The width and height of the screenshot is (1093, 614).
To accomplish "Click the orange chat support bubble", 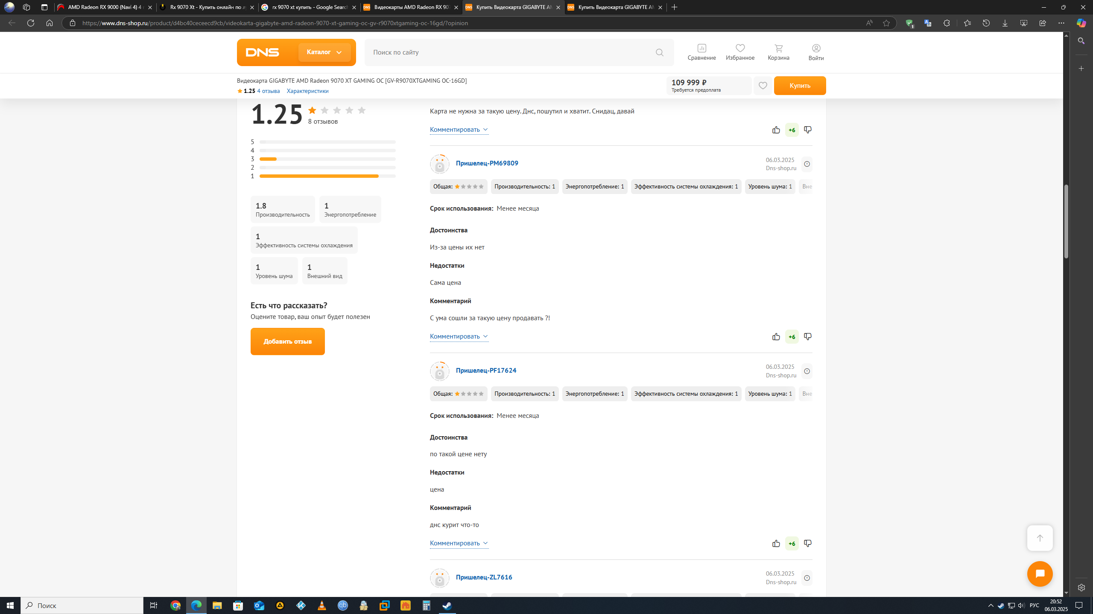I will [x=1040, y=574].
